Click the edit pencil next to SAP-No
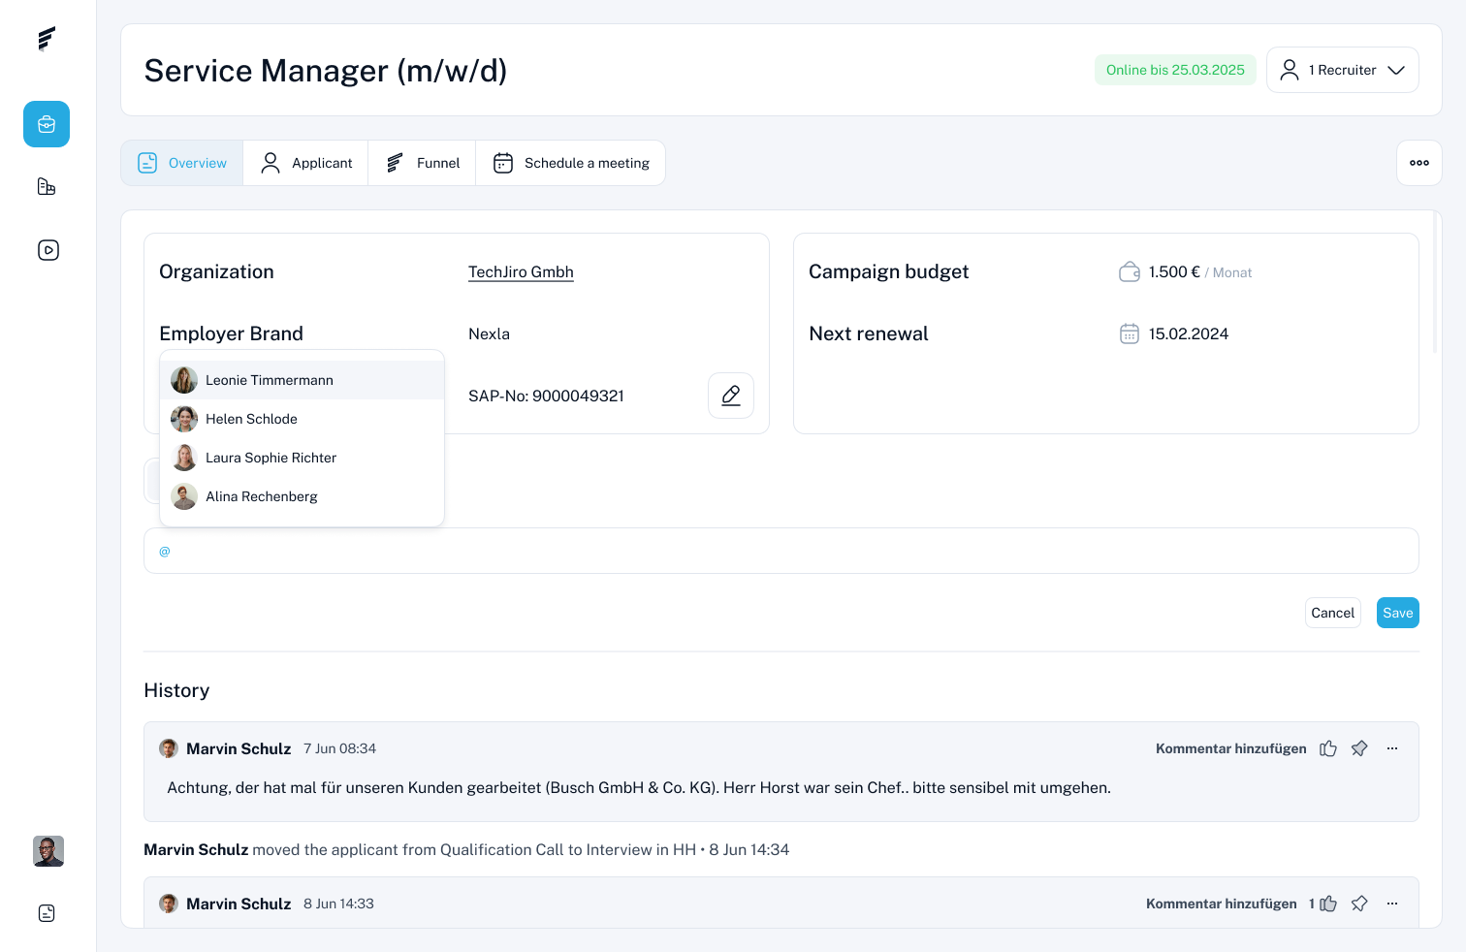The height and width of the screenshot is (952, 1466). tap(731, 396)
